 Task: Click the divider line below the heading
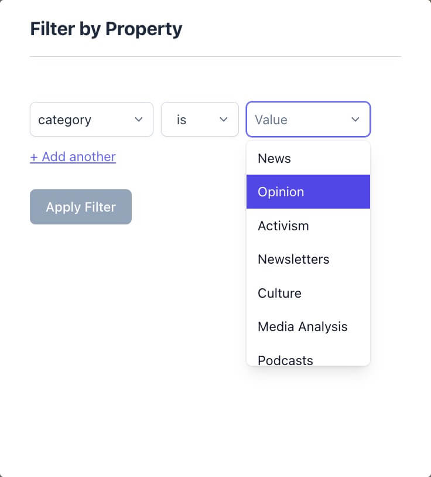(x=215, y=56)
